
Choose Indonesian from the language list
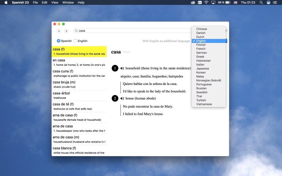pos(209,60)
